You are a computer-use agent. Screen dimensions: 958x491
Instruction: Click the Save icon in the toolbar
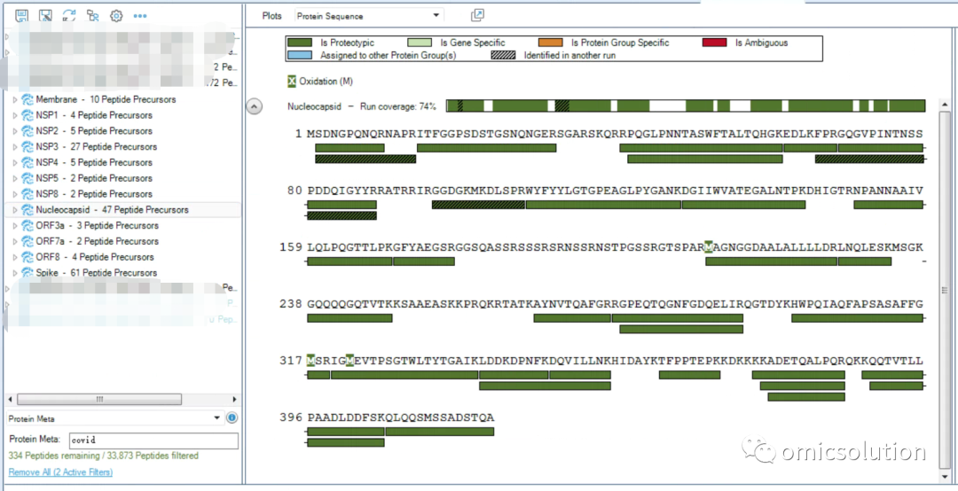tap(22, 16)
